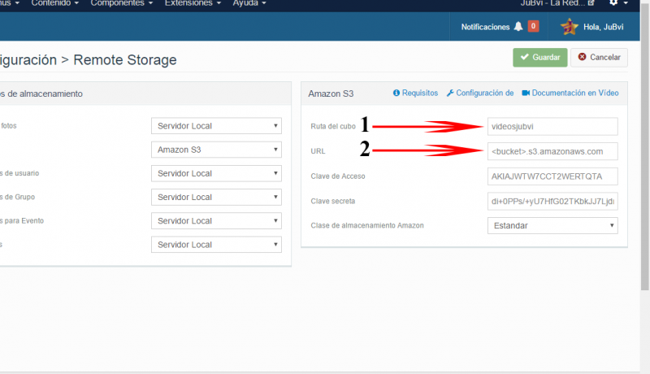Open the Documentación en Vídeo link
The height and width of the screenshot is (374, 650).
coord(575,93)
